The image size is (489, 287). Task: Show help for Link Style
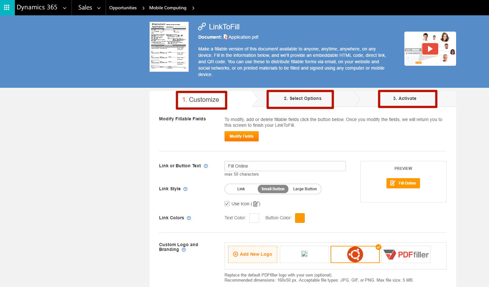pos(185,189)
